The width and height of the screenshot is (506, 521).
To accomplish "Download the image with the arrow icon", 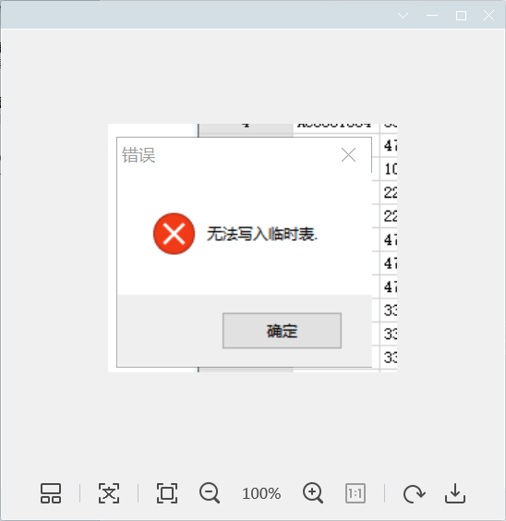I will [x=455, y=493].
